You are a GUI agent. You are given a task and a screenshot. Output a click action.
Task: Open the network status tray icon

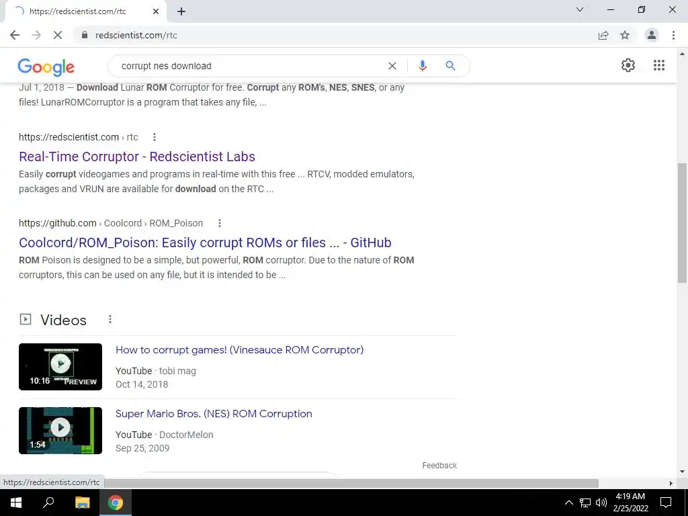585,503
